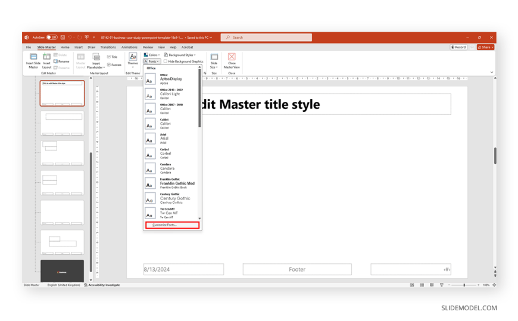The height and width of the screenshot is (321, 518).
Task: Save the presentation from quick access toolbar
Action: (63, 38)
